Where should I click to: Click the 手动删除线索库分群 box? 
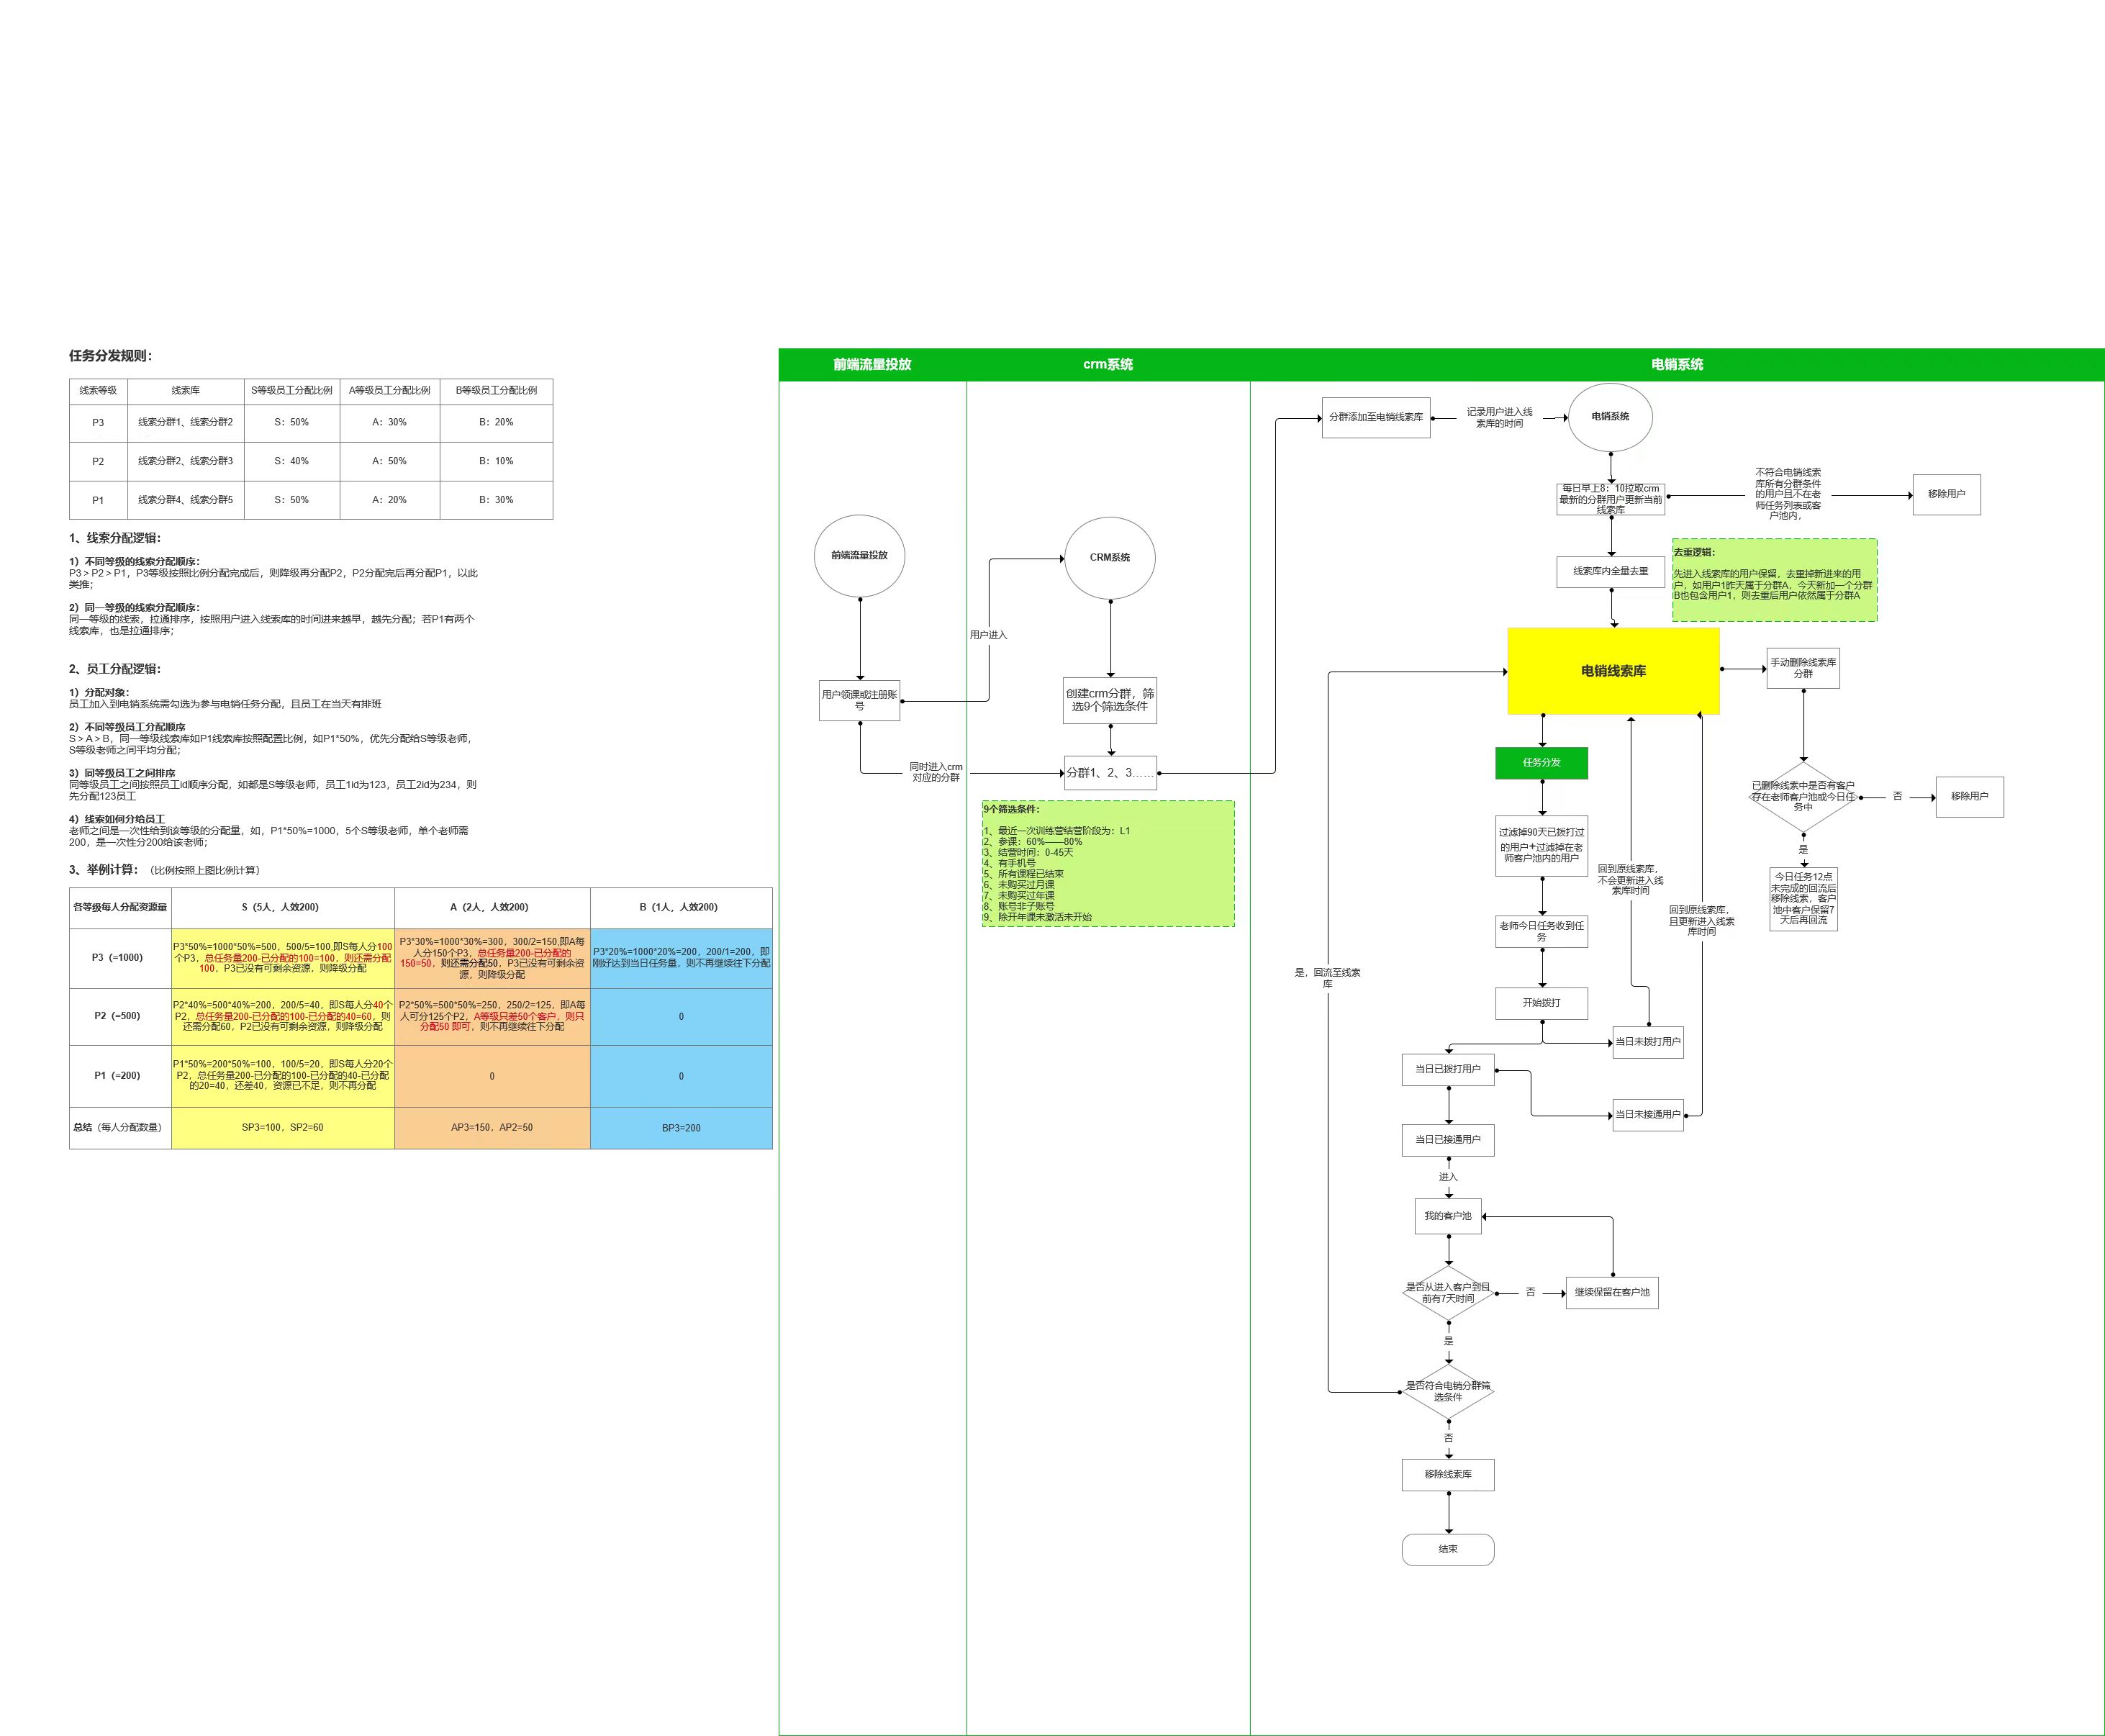[x=1803, y=668]
